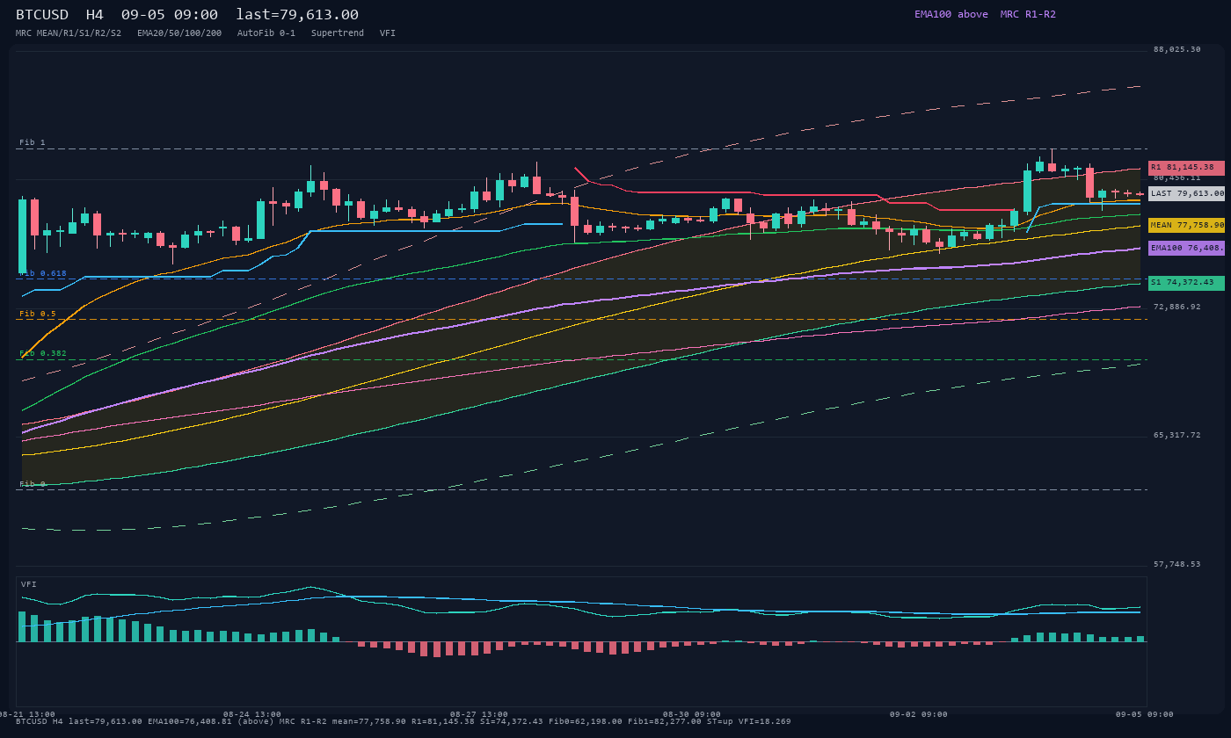Click the VFI label inside the indicator panel

point(29,584)
